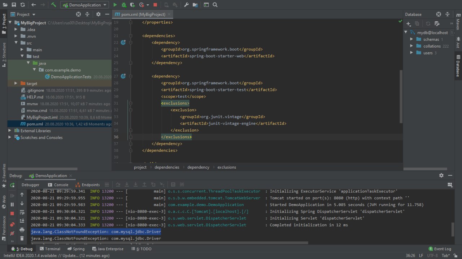Click the Save All toolbar icon
462x259 pixels.
tap(14, 5)
